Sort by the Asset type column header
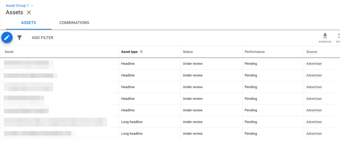This screenshot has height=144, width=341. [x=129, y=52]
